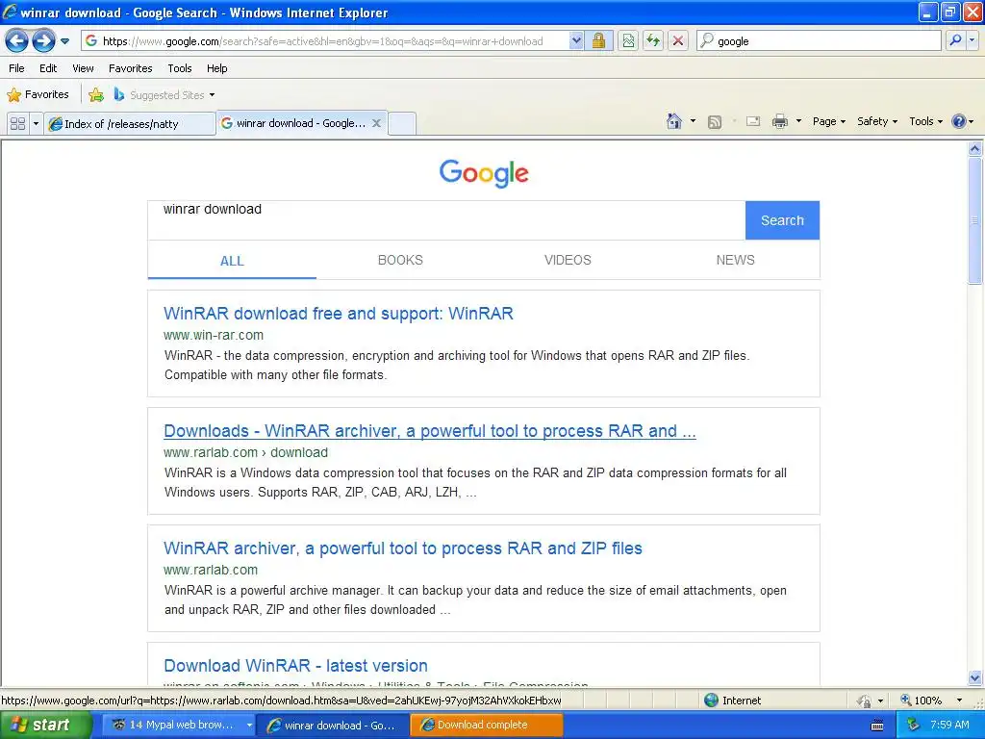Click the Read Mail icon
This screenshot has width=985, height=739.
pyautogui.click(x=753, y=121)
